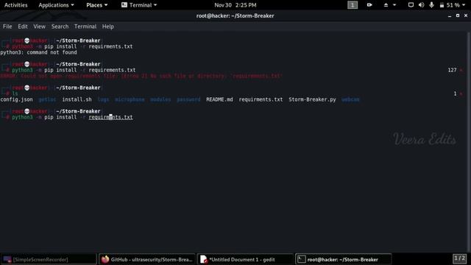
Task: Click the 1 / 2 workspace switcher
Action: click(459, 258)
